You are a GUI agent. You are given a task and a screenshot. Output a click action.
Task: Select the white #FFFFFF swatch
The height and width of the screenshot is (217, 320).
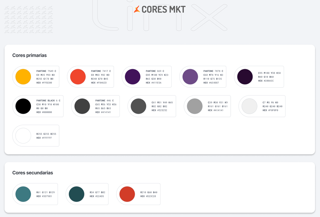[x=23, y=136]
